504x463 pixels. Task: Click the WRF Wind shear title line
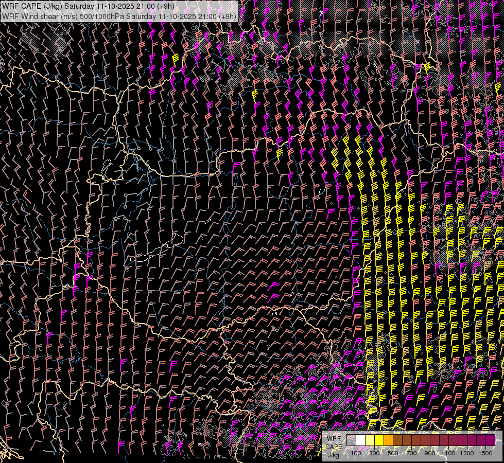click(119, 16)
